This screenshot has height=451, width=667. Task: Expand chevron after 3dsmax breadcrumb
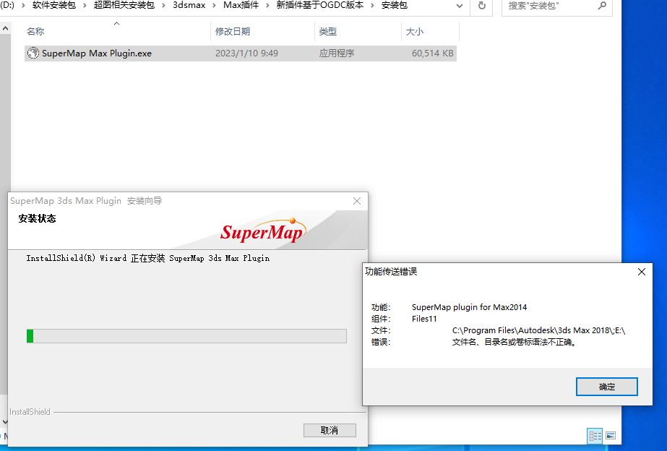(215, 6)
